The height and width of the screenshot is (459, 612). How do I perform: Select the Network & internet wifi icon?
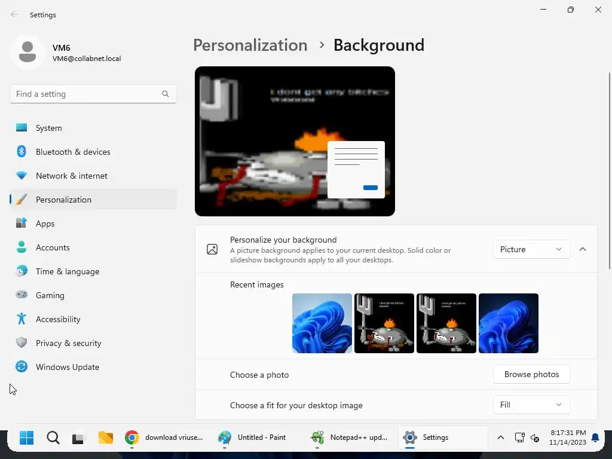pos(22,176)
